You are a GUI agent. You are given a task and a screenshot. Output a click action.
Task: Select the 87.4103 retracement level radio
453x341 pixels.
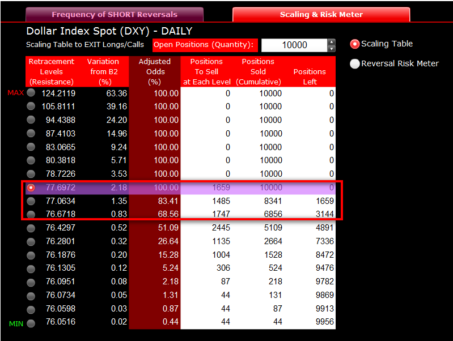(x=31, y=133)
